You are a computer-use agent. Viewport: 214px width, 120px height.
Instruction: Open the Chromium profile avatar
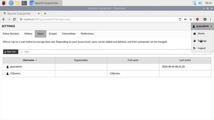(x=205, y=19)
